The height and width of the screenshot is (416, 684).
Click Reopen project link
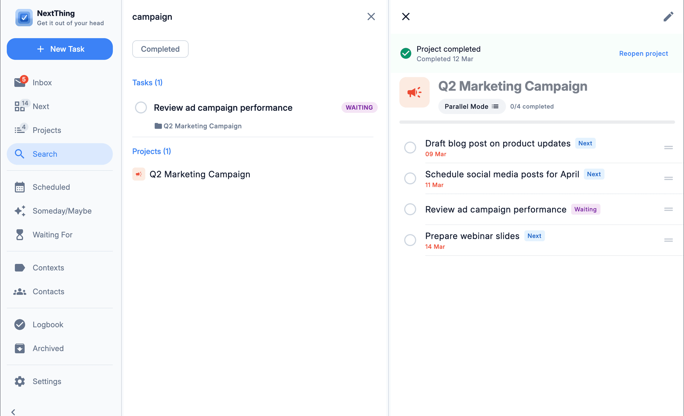point(643,53)
